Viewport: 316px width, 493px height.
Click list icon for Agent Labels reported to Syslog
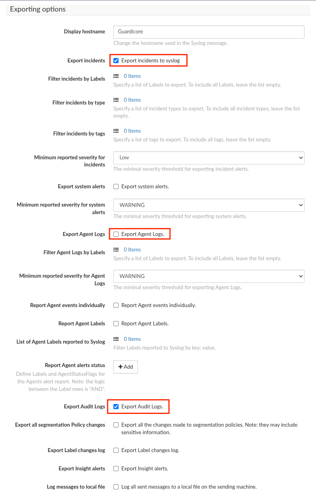pos(116,339)
